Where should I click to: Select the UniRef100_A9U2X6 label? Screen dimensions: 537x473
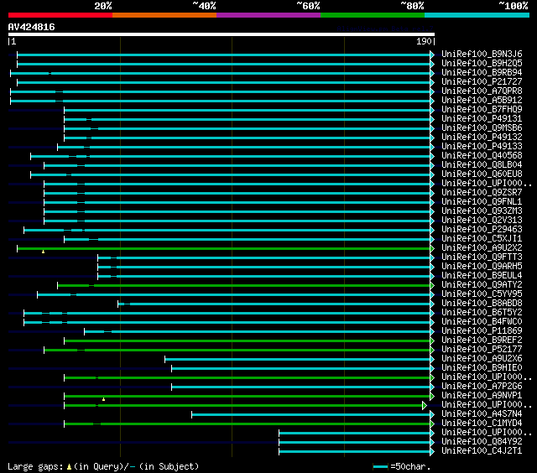click(x=482, y=359)
